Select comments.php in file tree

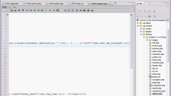point(158,54)
